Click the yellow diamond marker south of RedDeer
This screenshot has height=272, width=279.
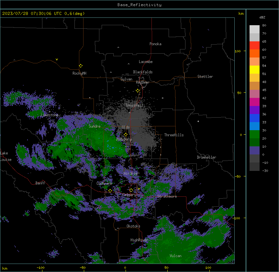(x=138, y=91)
